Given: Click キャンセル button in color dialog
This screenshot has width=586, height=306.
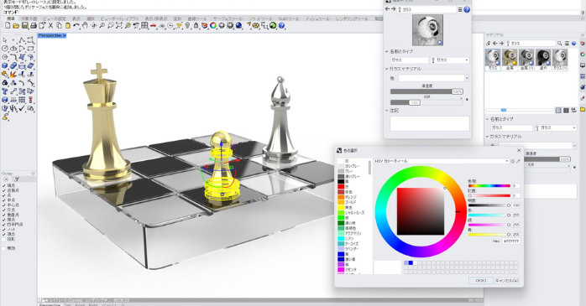Looking at the screenshot, I should (507, 281).
